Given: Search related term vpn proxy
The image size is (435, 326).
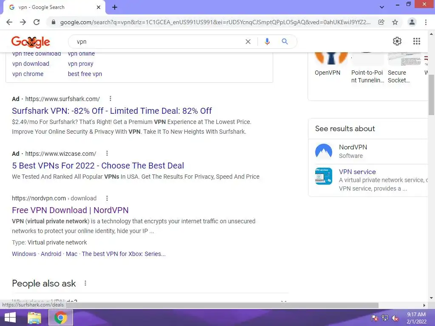Looking at the screenshot, I should [80, 64].
